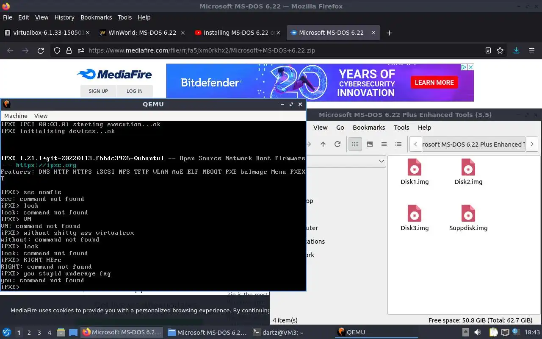
Task: Open Firefox tracking protection shield
Action: [x=57, y=50]
